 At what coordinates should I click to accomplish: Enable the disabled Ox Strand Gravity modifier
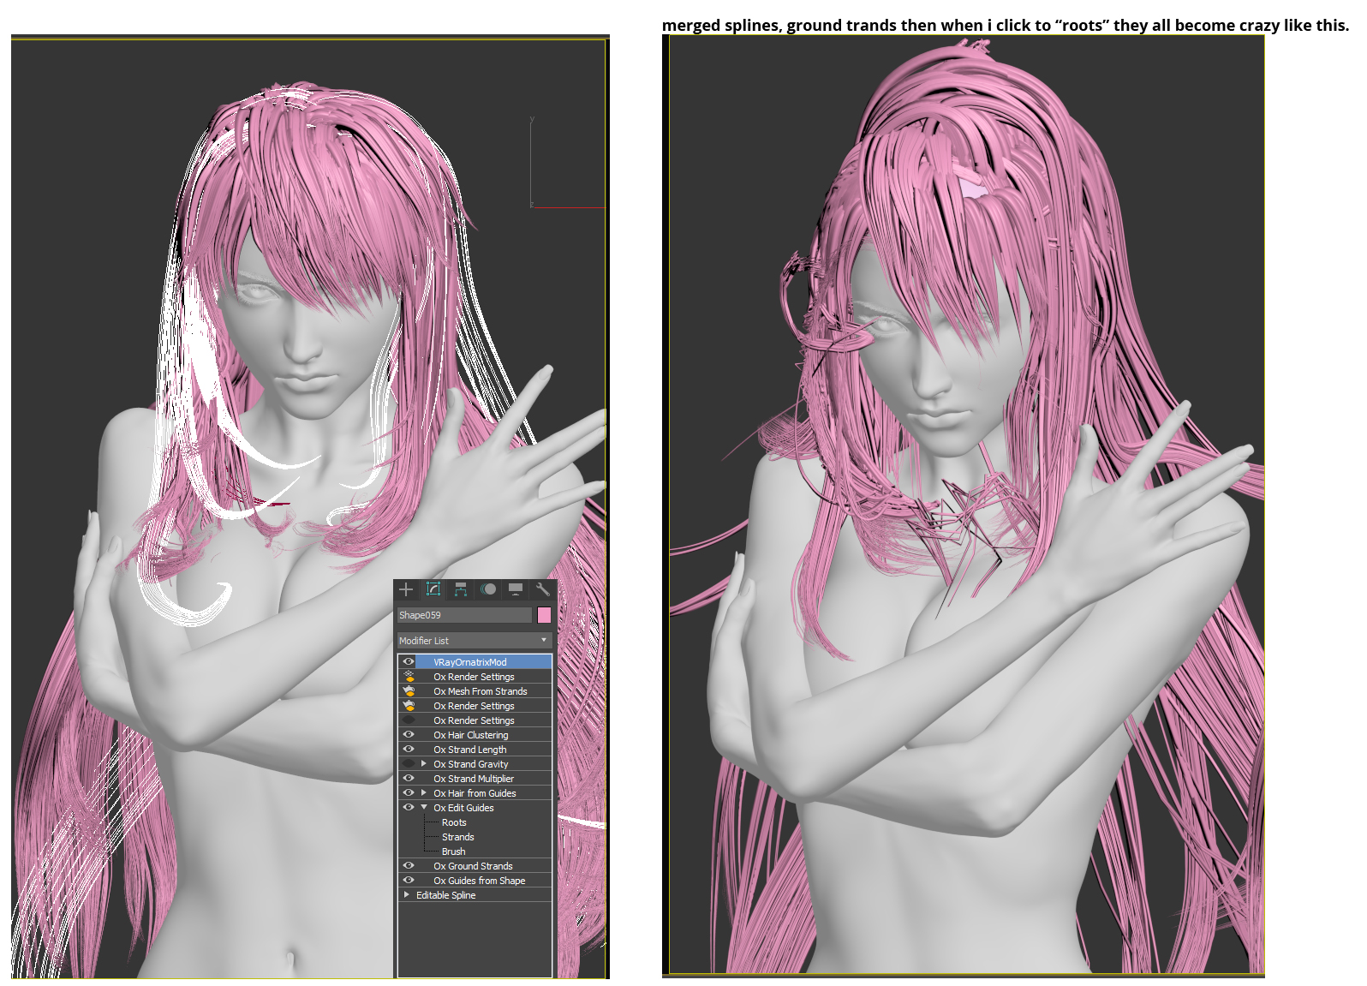(x=409, y=764)
